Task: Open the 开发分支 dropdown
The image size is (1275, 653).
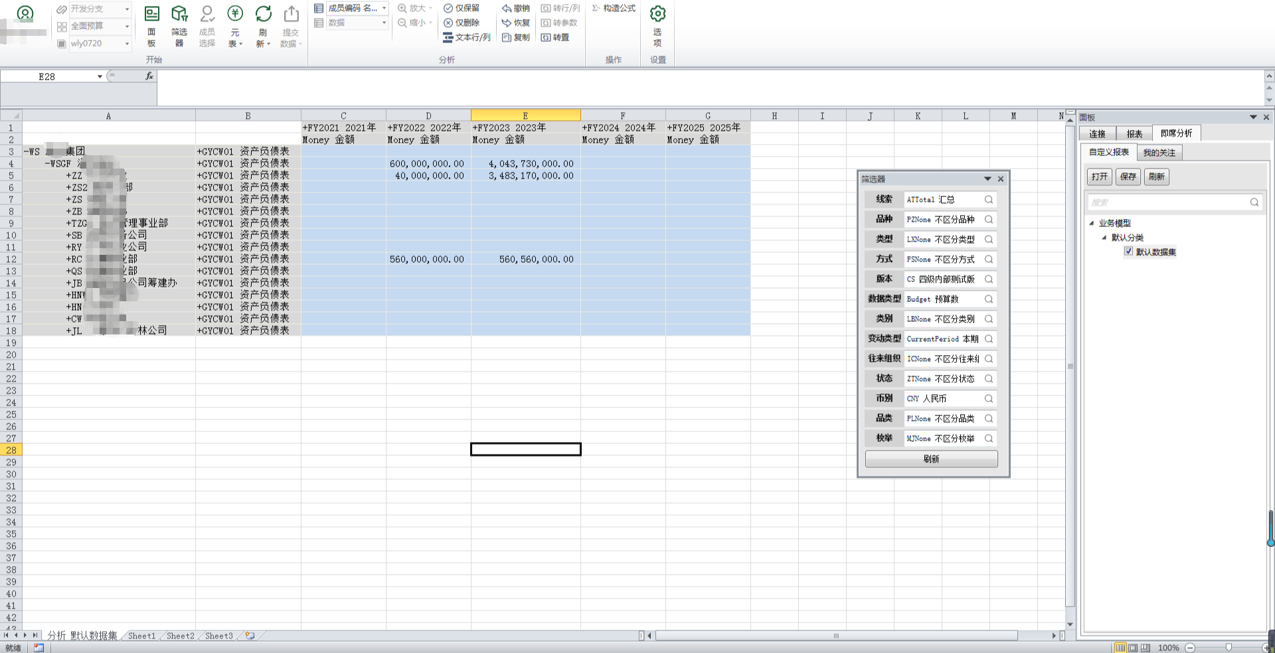Action: 127,9
